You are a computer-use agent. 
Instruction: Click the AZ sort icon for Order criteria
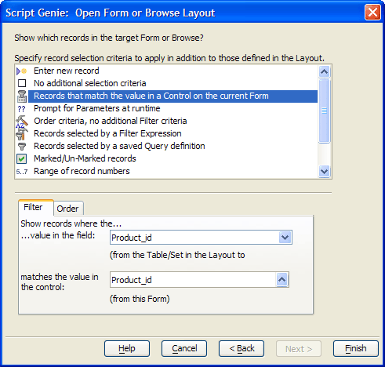(22, 122)
